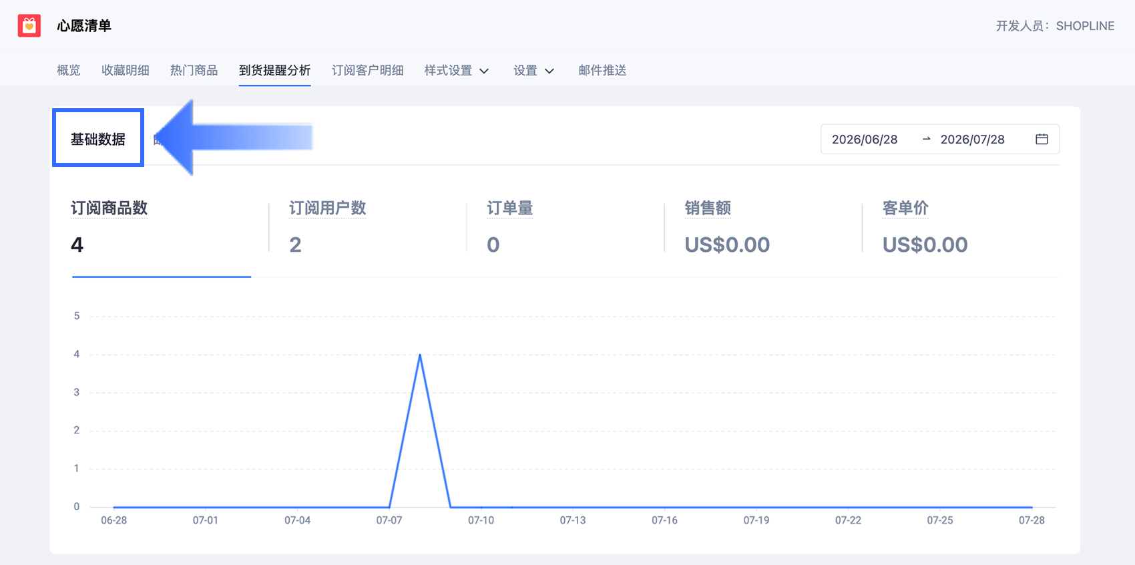Click the 心愿清单 app title
Image resolution: width=1135 pixels, height=565 pixels.
[x=84, y=26]
